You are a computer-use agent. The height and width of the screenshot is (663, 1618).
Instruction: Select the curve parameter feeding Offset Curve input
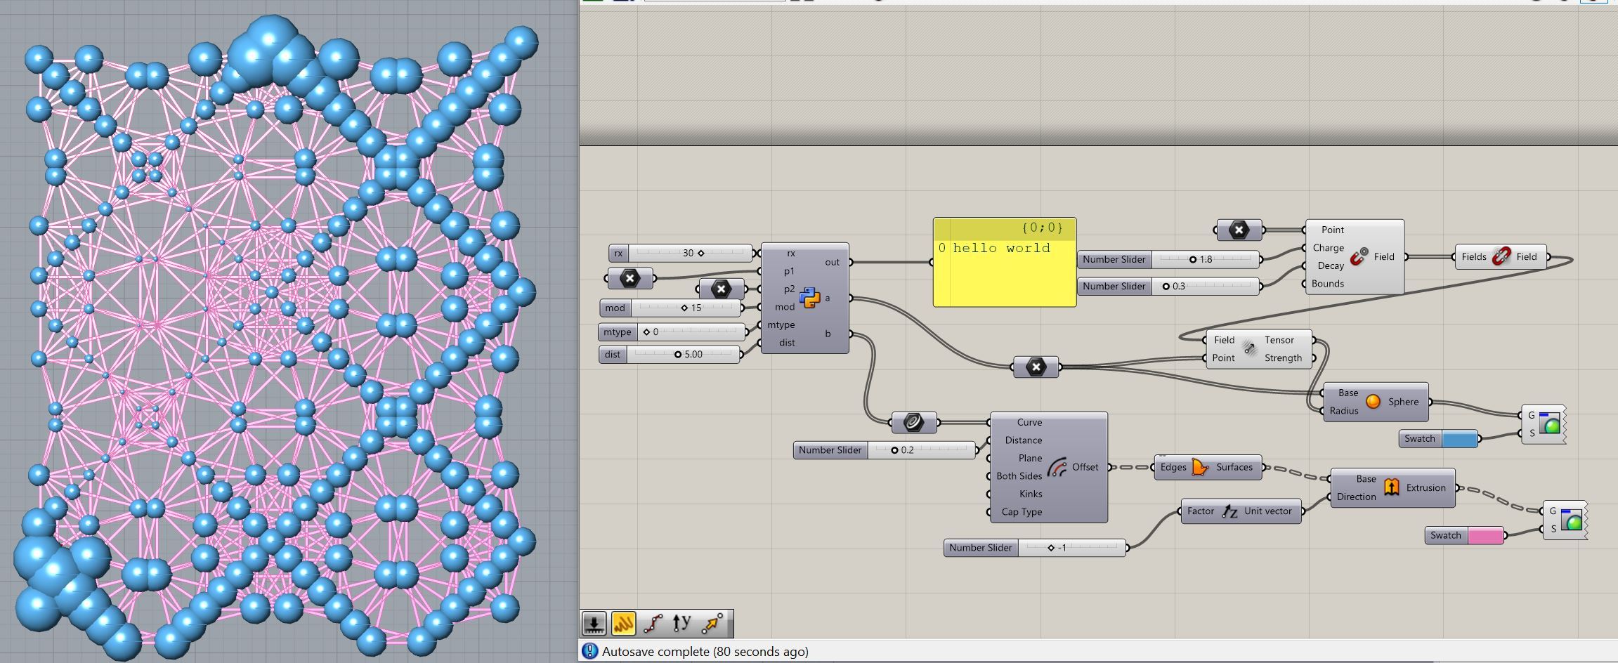tap(913, 422)
